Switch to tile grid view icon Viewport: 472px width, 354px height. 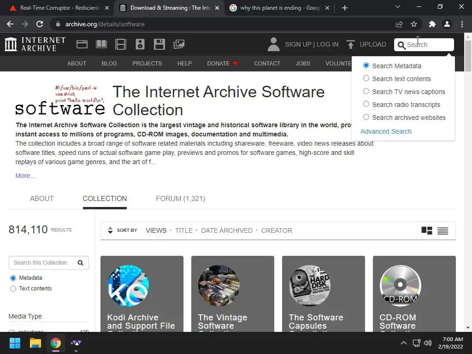point(426,230)
